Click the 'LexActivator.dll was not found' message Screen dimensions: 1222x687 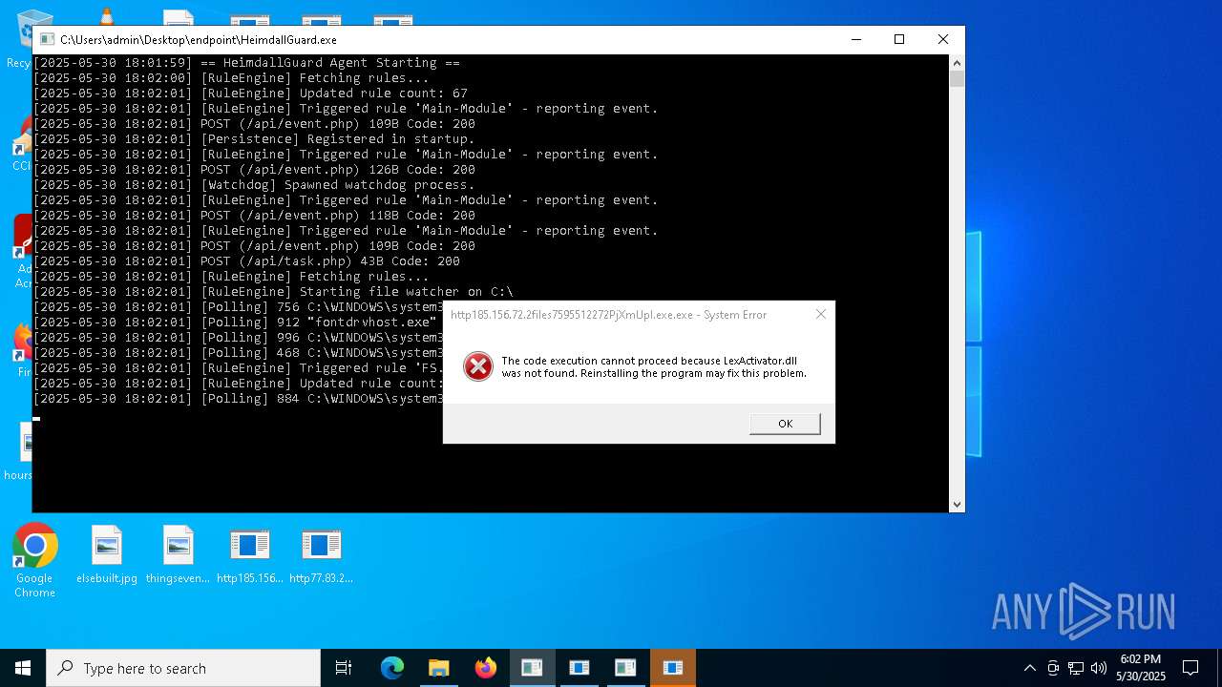click(654, 367)
